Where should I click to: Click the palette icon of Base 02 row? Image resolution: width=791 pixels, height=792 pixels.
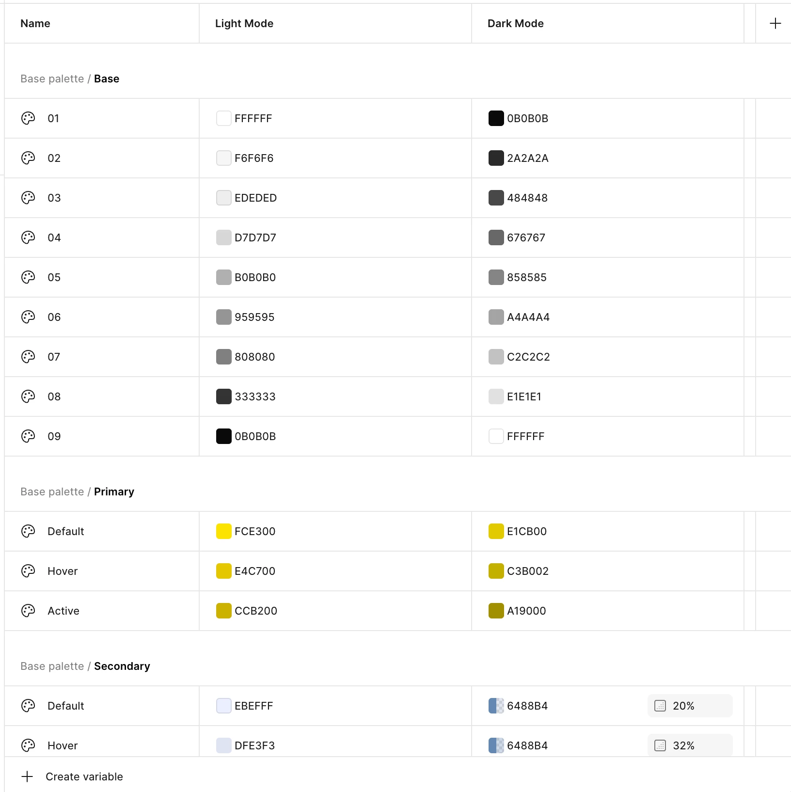coord(28,158)
